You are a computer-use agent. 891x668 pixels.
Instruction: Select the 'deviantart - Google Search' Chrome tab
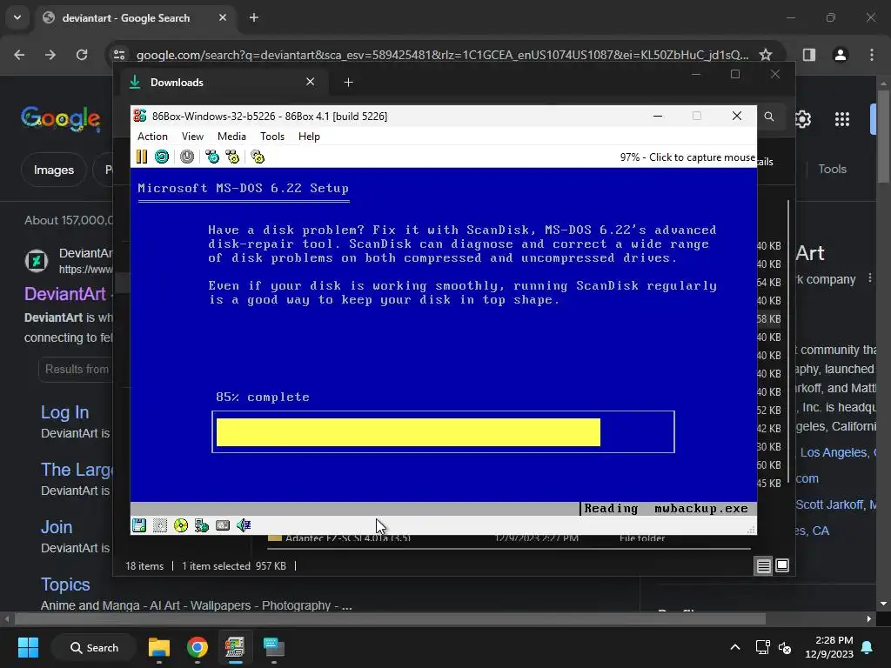(137, 18)
